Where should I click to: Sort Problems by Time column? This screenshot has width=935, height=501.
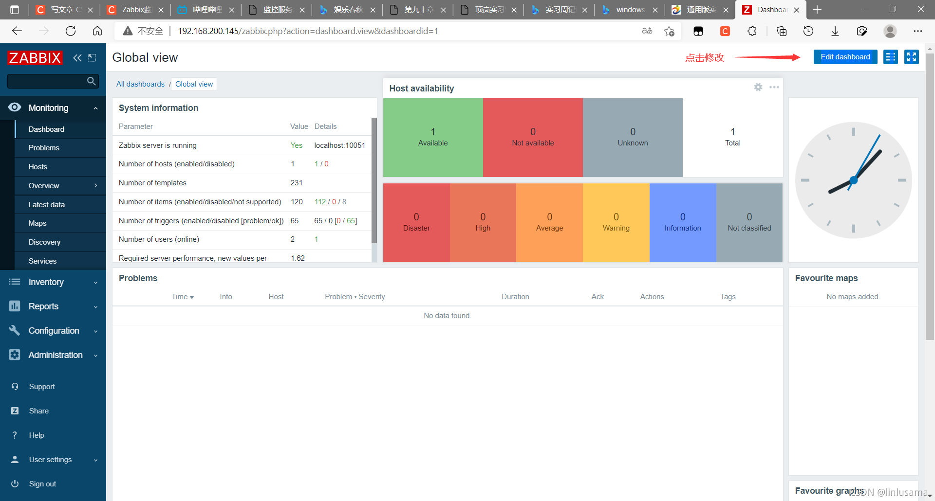click(x=183, y=297)
